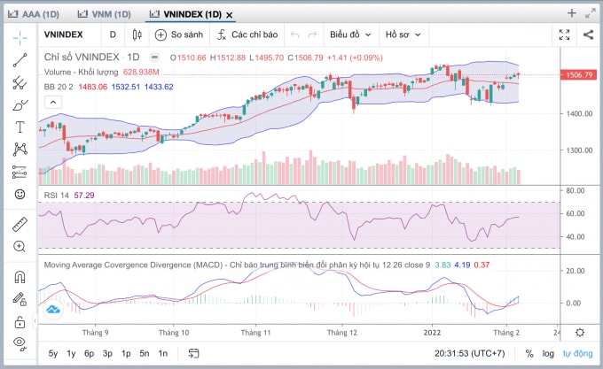Expand the chart panel window
Viewport: 603px width, 369px height.
(591, 13)
